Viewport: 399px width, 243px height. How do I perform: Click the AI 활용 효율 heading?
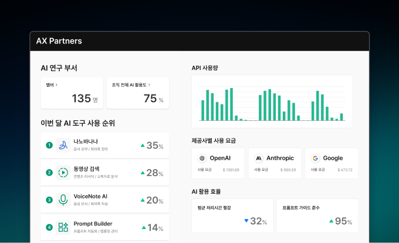tap(206, 191)
